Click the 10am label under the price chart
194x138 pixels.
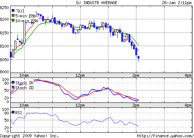pyautogui.click(x=24, y=75)
